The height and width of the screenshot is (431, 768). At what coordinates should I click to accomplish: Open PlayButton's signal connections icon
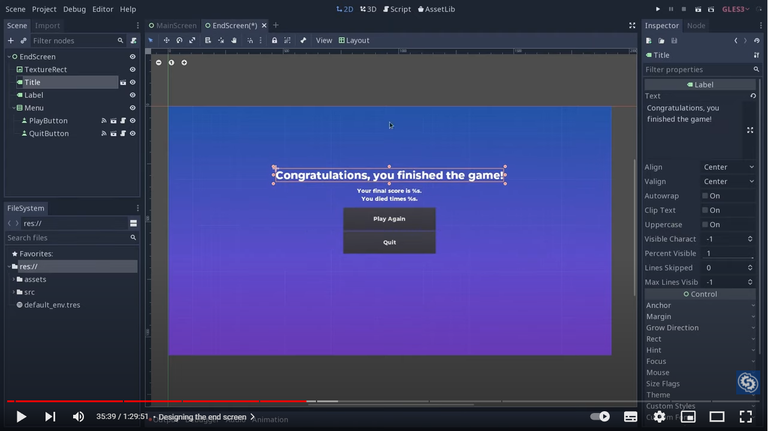point(104,120)
